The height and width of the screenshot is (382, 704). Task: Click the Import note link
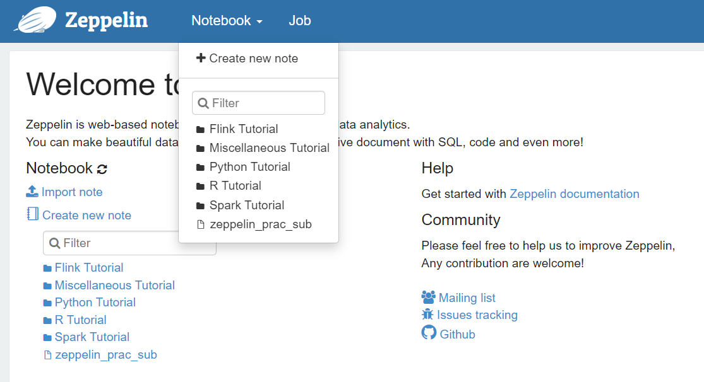[x=72, y=192]
